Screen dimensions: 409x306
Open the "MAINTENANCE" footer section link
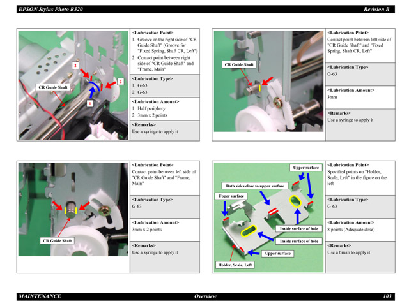40,296
